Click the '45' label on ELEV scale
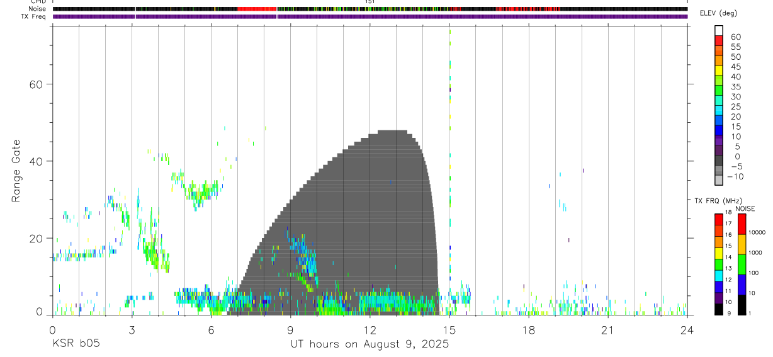Viewport: 773px width, 357px height. click(x=735, y=67)
